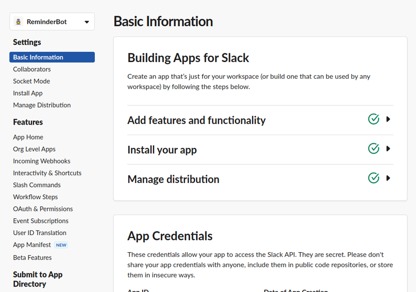Viewport: 416px width, 292px height.
Task: Click the NEW badge next to App Manifest
Action: coord(61,245)
